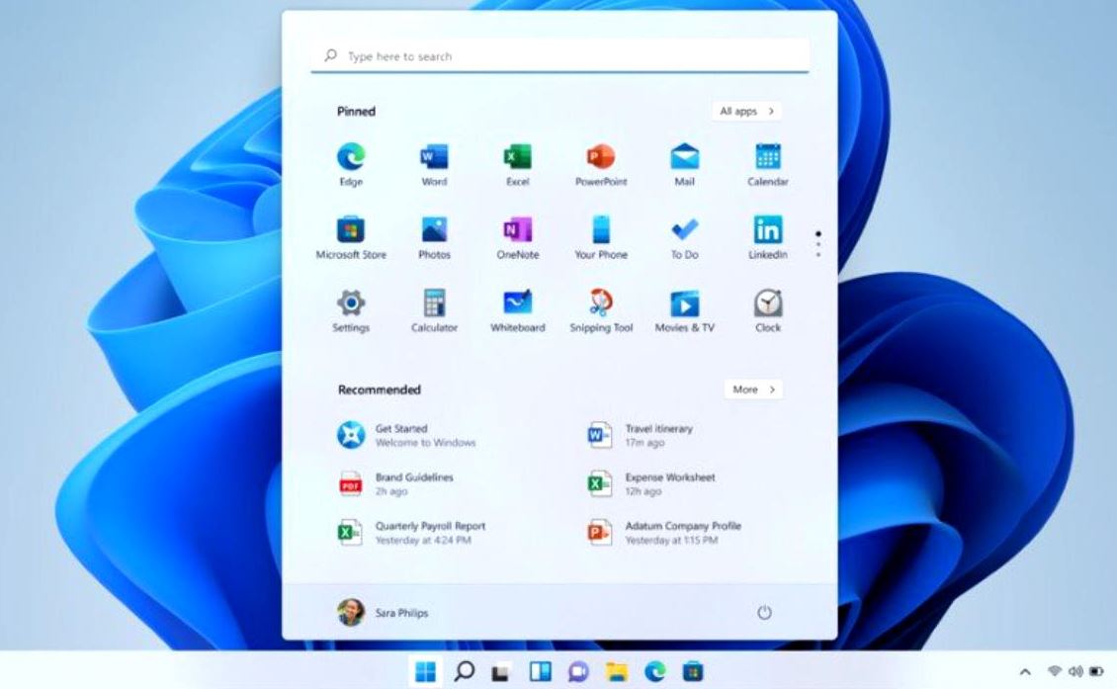
Task: Launch Edge from the taskbar
Action: click(654, 671)
